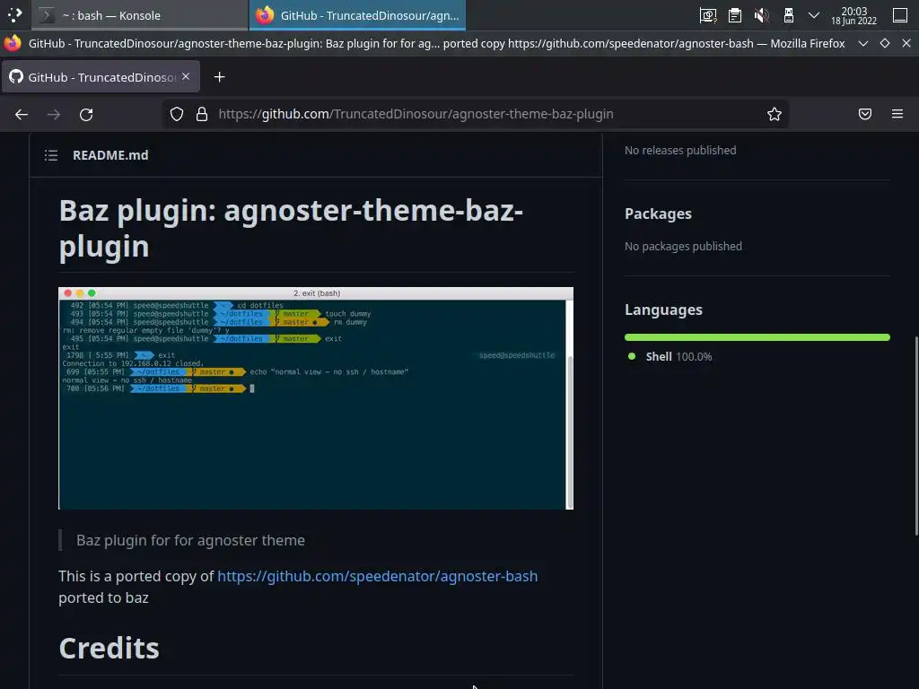Activate the GitHub TruncatedDinosour browser tab
The height and width of the screenshot is (689, 919).
click(x=101, y=77)
